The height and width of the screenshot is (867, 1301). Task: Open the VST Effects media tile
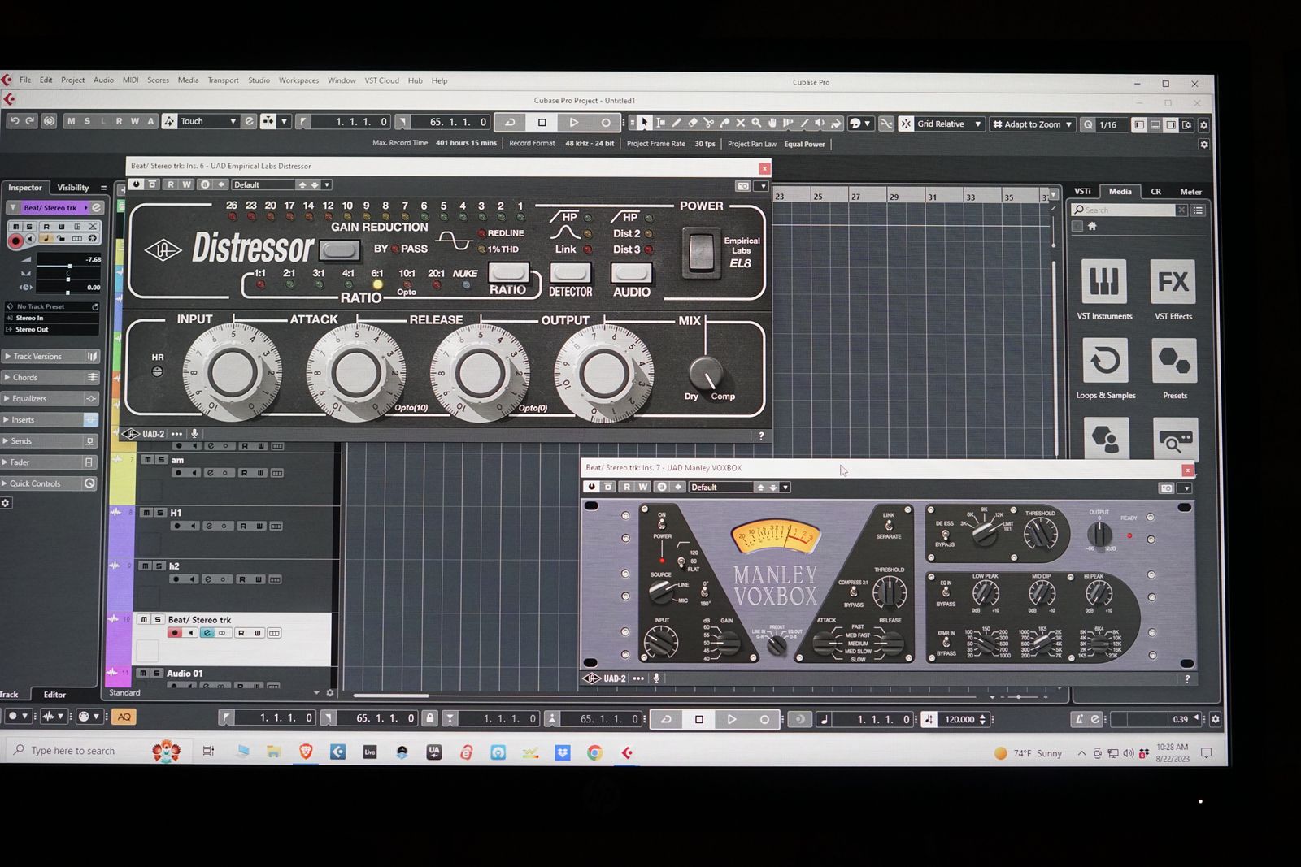click(1173, 282)
